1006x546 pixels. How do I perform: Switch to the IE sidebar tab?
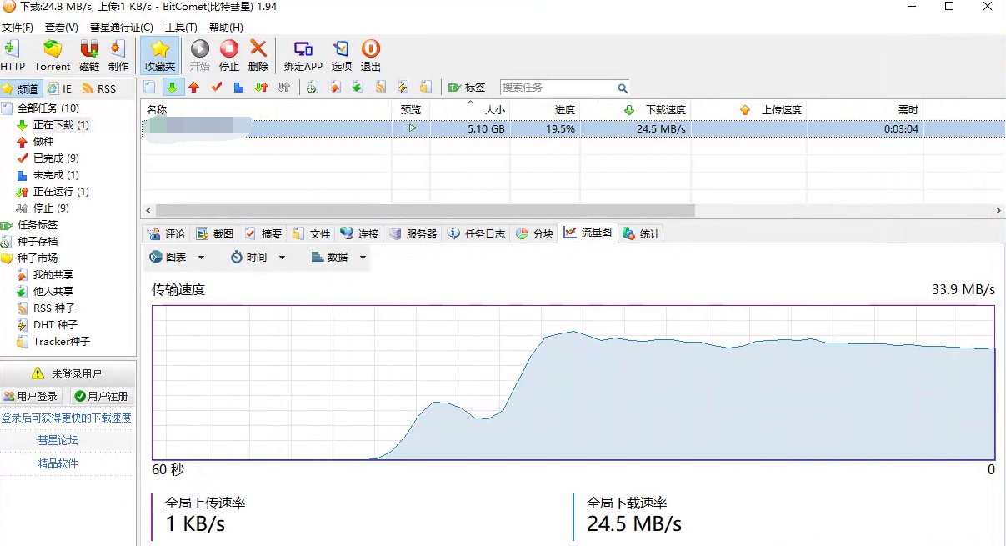tap(60, 88)
